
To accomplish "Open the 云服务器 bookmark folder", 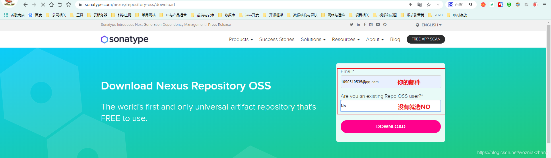I will point(97,15).
